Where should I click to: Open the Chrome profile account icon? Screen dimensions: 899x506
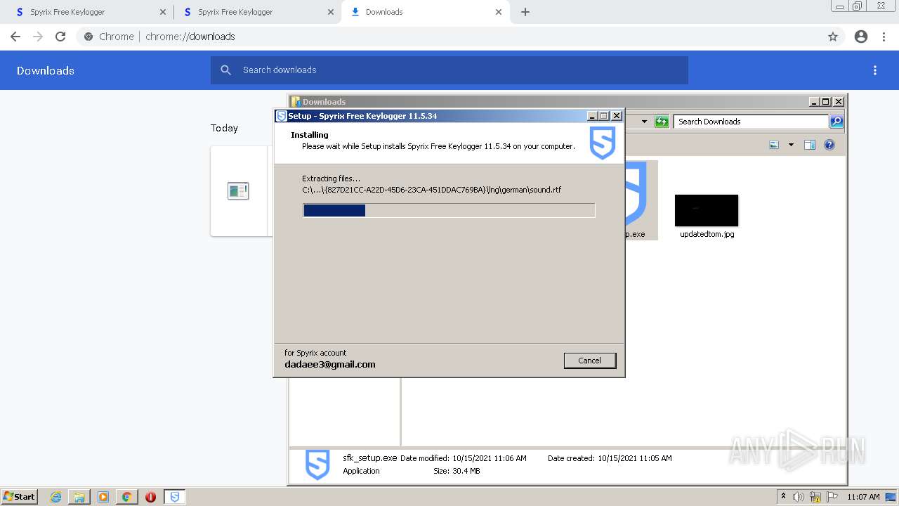[861, 37]
